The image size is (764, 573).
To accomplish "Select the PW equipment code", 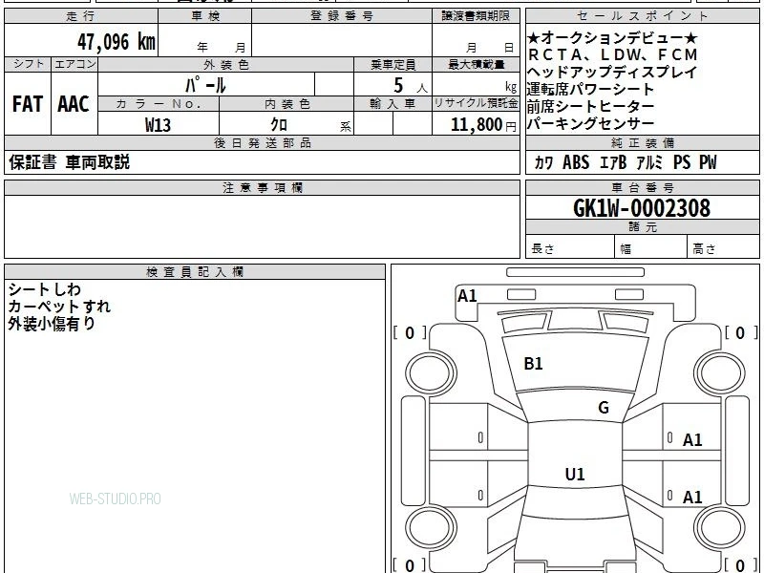I will [x=708, y=162].
